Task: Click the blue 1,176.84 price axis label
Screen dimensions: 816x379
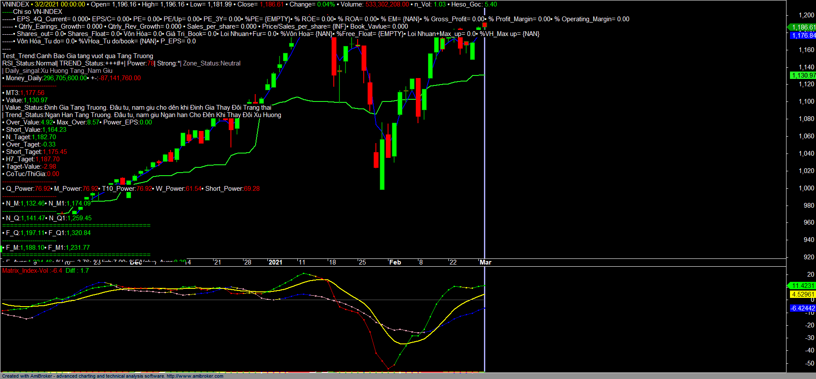Action: (803, 36)
